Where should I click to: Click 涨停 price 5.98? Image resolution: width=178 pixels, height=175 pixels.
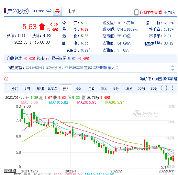pos(21,36)
